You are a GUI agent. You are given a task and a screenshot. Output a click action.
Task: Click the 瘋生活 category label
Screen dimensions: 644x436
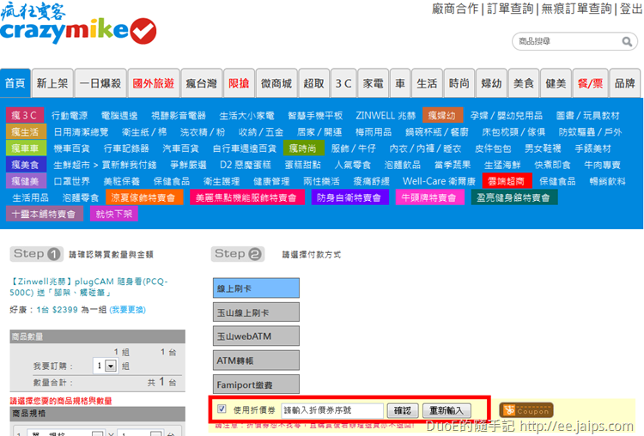click(x=26, y=132)
